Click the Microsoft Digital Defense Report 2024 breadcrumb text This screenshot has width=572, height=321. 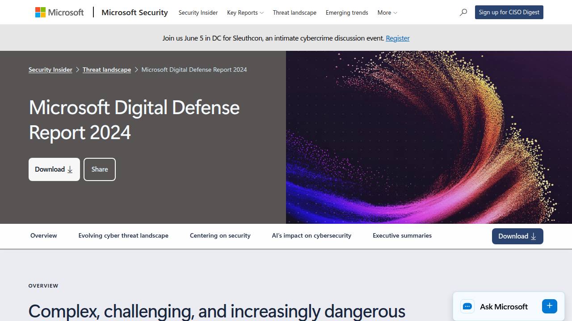tap(194, 70)
